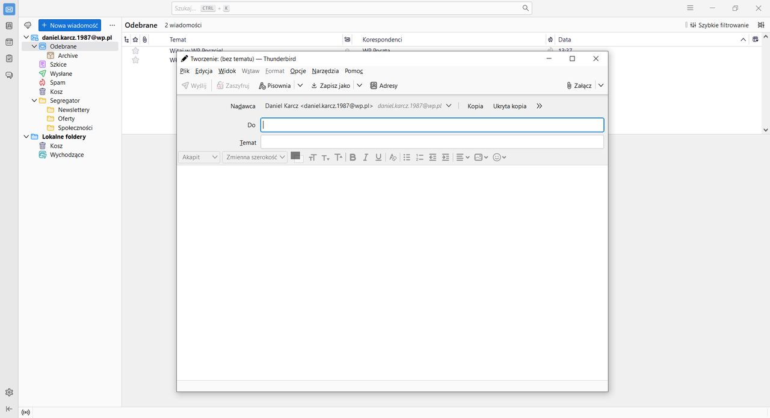Select the Wychodzące outbox folder
Viewport: 770px width, 418px height.
(67, 155)
